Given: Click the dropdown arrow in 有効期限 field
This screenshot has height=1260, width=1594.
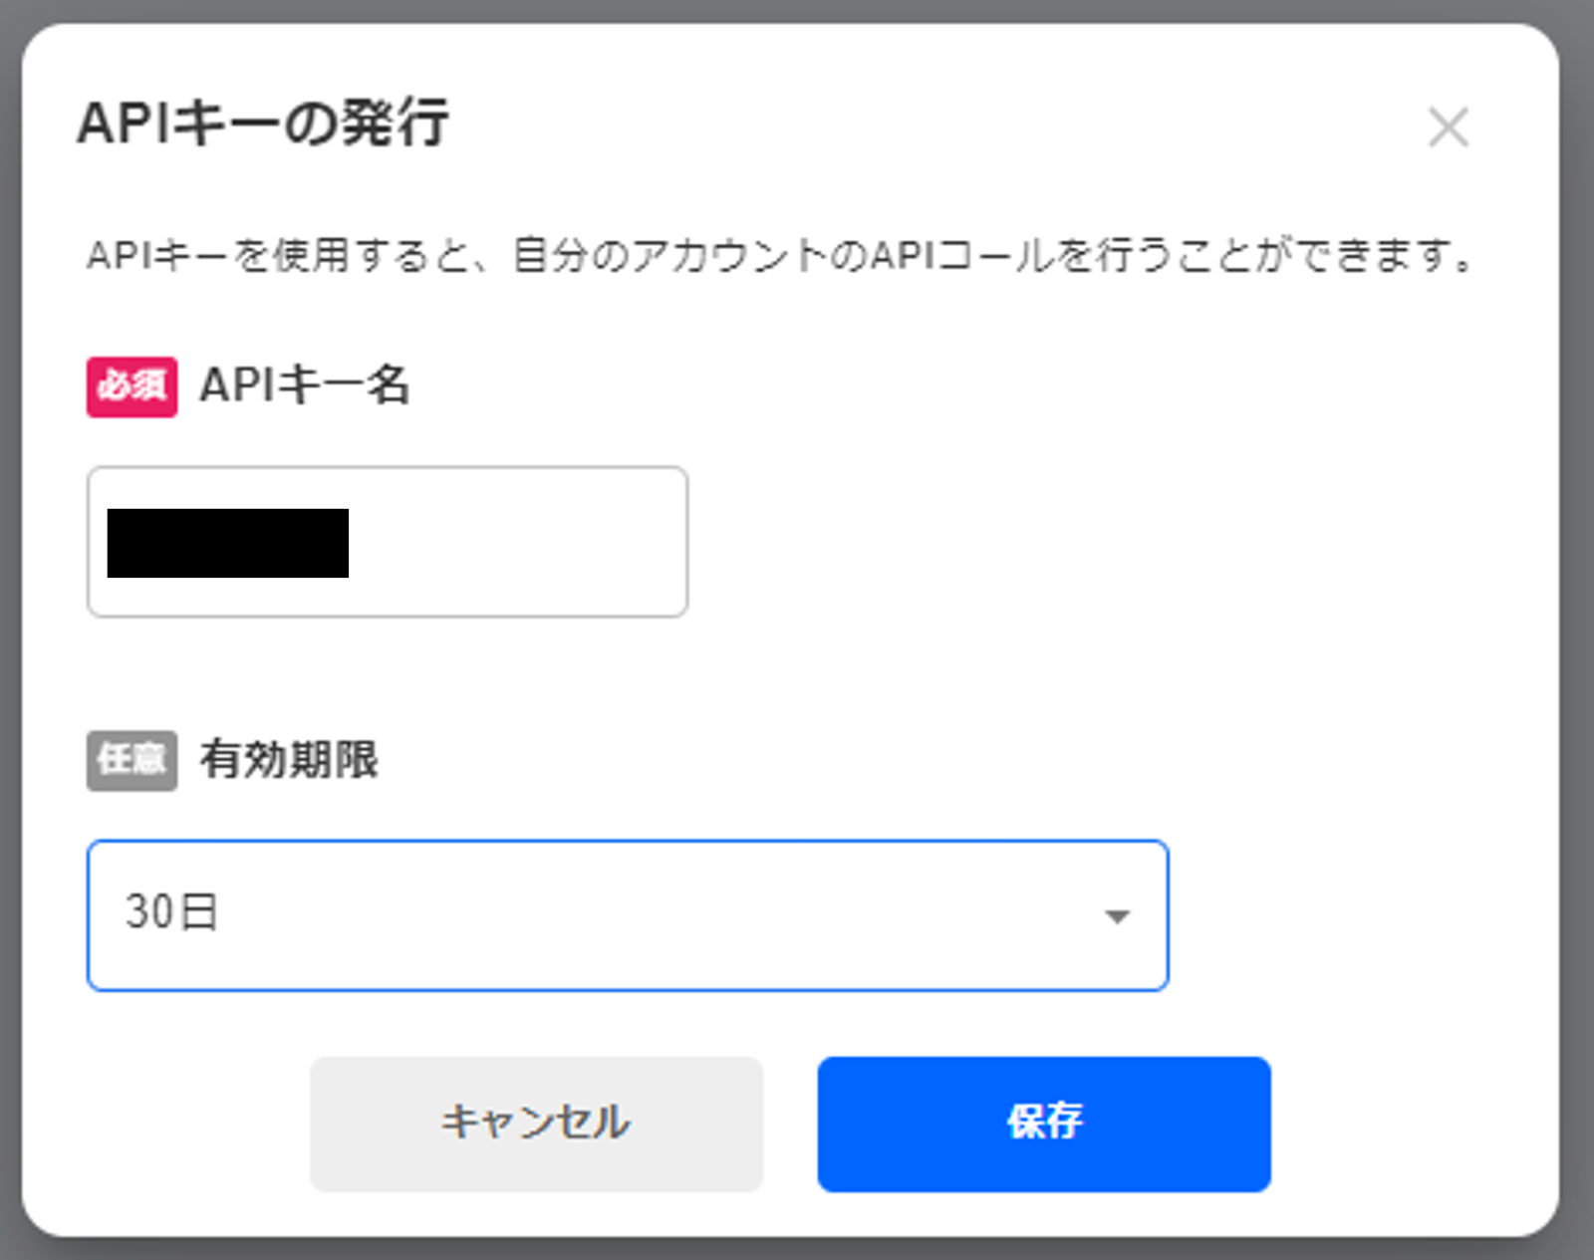Looking at the screenshot, I should point(1118,916).
